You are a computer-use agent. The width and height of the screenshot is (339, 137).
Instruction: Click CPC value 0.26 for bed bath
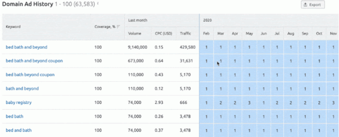158,116
